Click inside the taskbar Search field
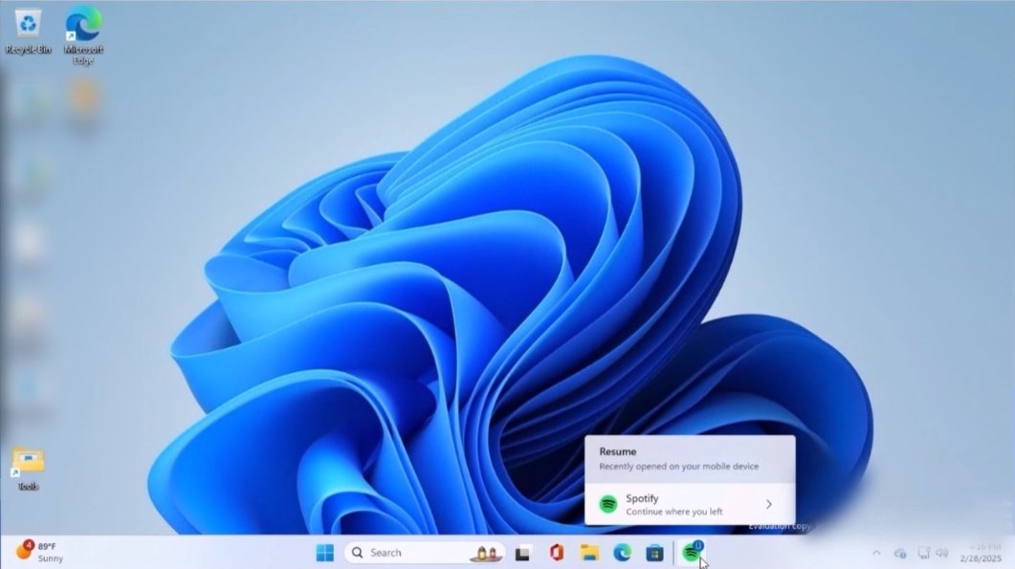This screenshot has width=1015, height=569. coord(402,552)
